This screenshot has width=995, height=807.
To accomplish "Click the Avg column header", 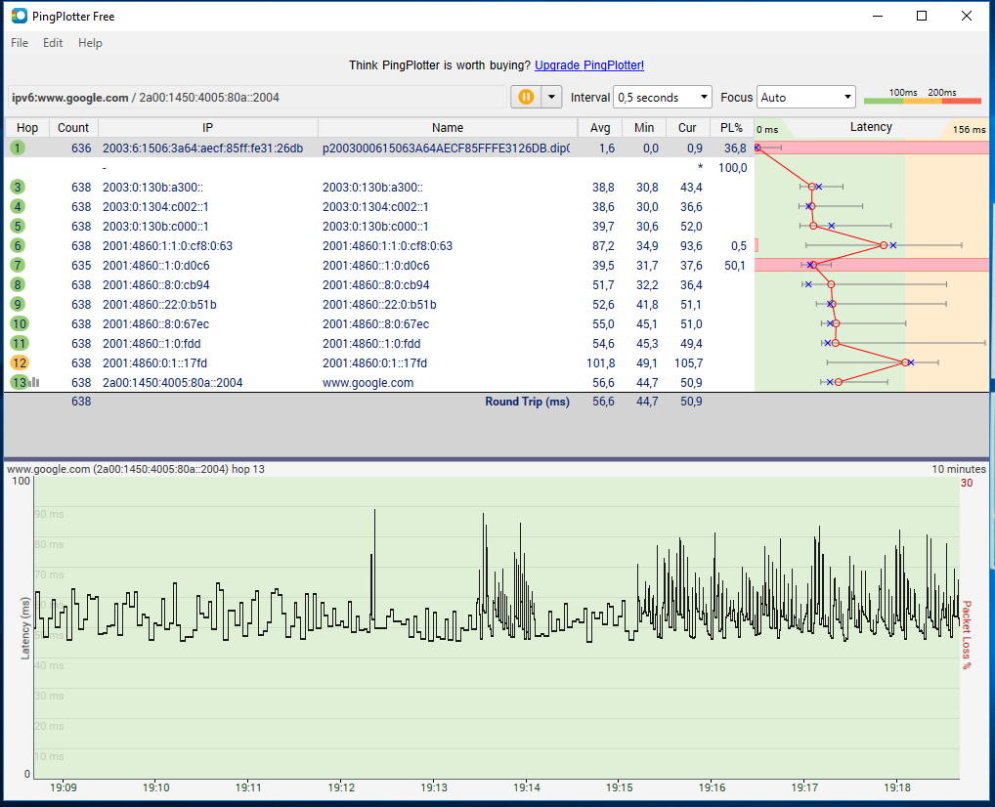I will 600,128.
